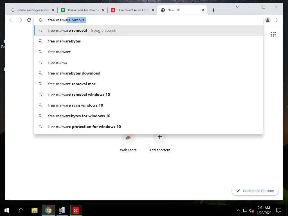The height and width of the screenshot is (216, 288).
Task: Open the Google apps grid icon
Action: tap(273, 34)
